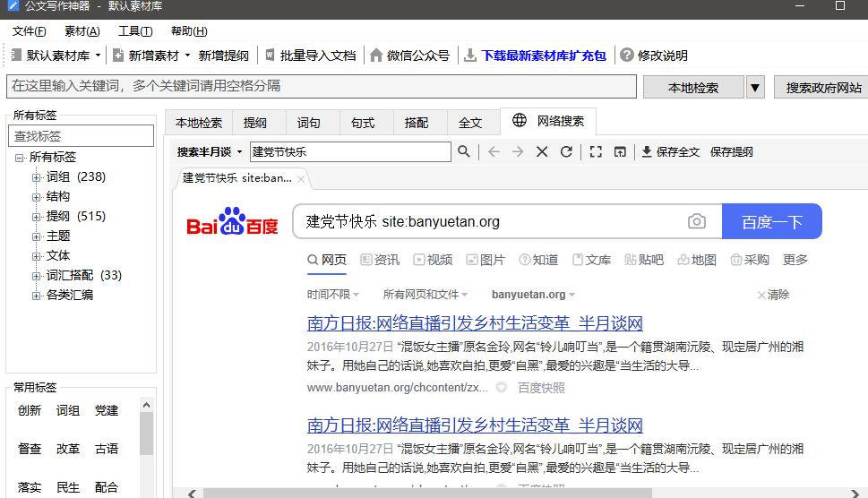Viewport: 868px width, 498px height.
Task: Expand the 主题 tree node
Action: tap(36, 236)
